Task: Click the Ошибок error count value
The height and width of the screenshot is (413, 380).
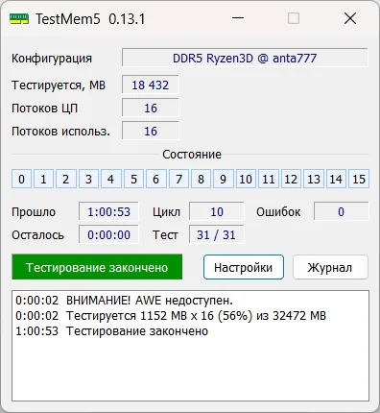Action: click(x=341, y=211)
